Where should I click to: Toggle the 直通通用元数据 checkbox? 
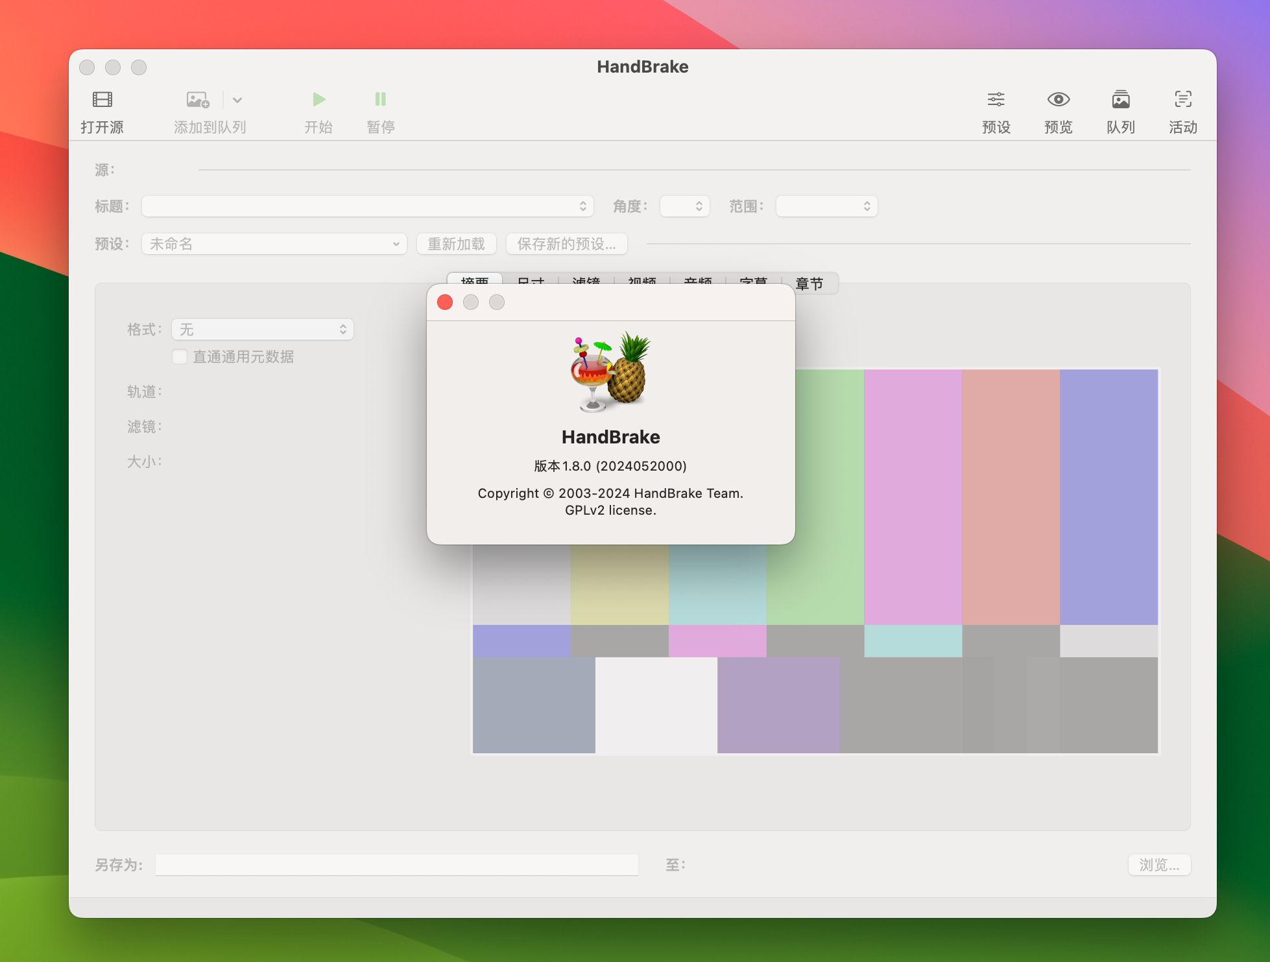180,357
